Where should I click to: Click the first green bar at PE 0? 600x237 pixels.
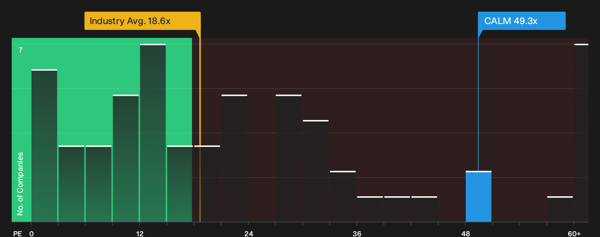(44, 145)
